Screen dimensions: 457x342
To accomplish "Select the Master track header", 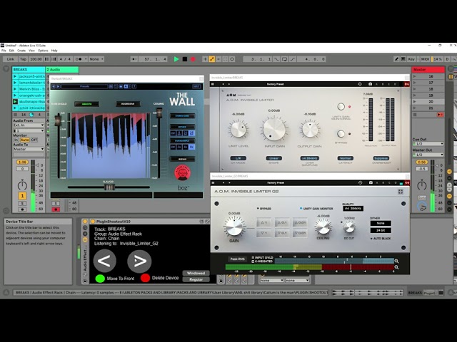I will coord(428,70).
